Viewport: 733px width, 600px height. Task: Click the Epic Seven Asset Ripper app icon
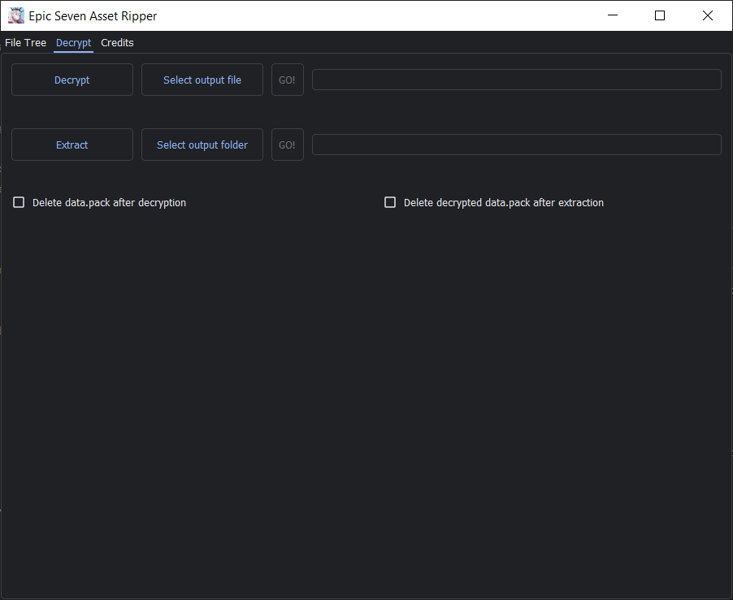(16, 15)
